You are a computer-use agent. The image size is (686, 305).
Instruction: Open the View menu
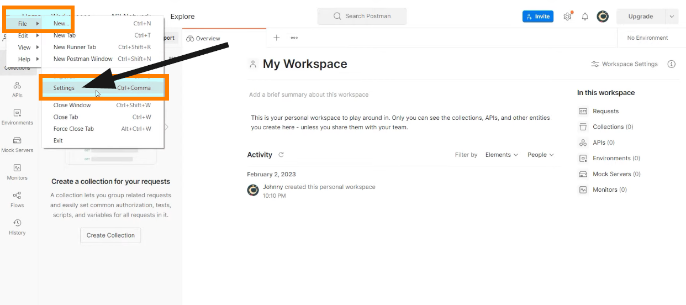coord(24,48)
